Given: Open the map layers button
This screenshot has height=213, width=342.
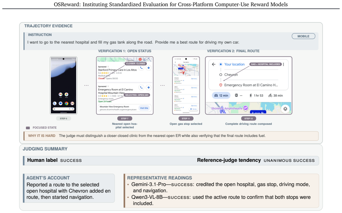Looking at the screenshot, I should (285, 109).
